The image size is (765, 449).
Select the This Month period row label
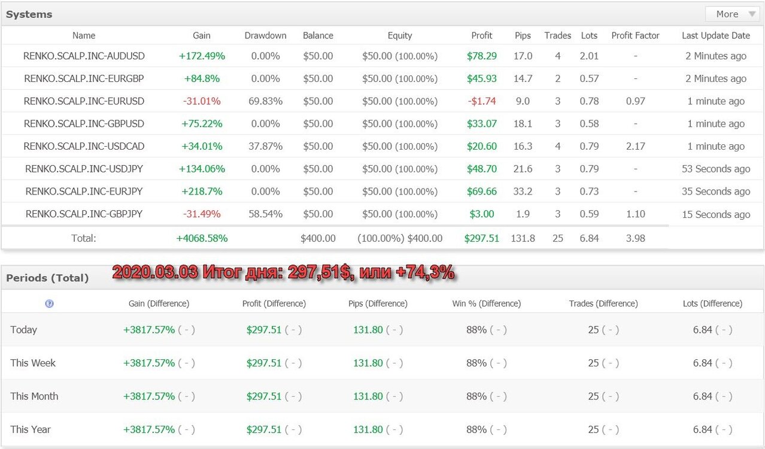pyautogui.click(x=34, y=396)
